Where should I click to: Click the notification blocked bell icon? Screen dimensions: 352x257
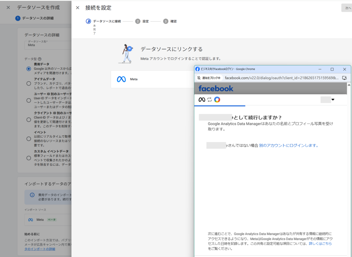pyautogui.click(x=199, y=78)
